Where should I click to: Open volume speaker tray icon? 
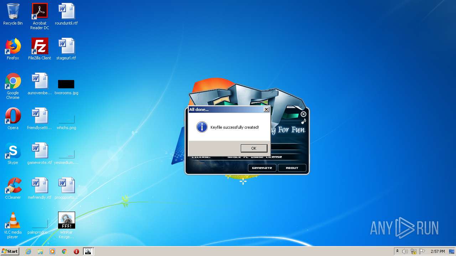point(405,251)
